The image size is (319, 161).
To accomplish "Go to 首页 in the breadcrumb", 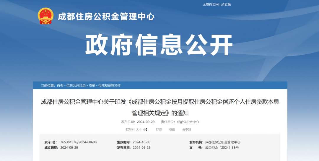I will pyautogui.click(x=60, y=85).
